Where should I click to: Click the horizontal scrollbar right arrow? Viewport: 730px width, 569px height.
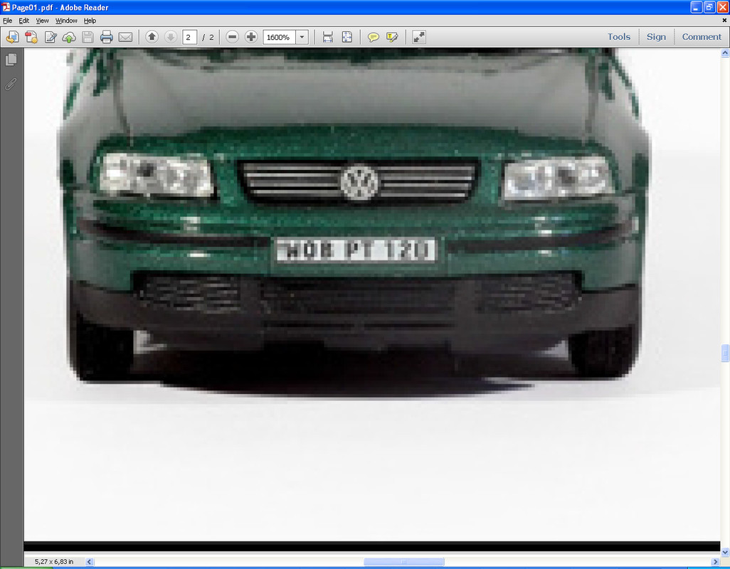coord(716,562)
